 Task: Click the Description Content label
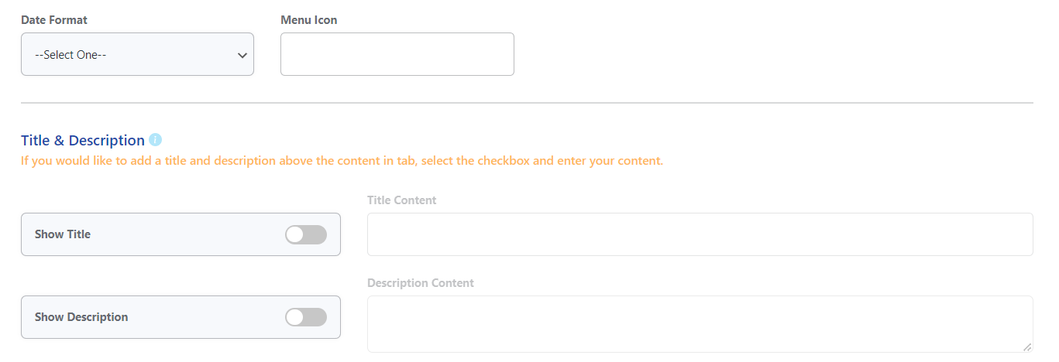[x=421, y=283]
